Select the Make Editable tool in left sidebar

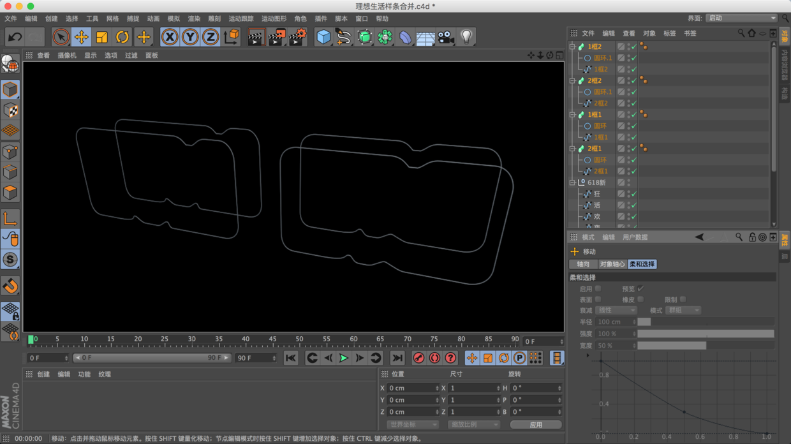click(10, 64)
